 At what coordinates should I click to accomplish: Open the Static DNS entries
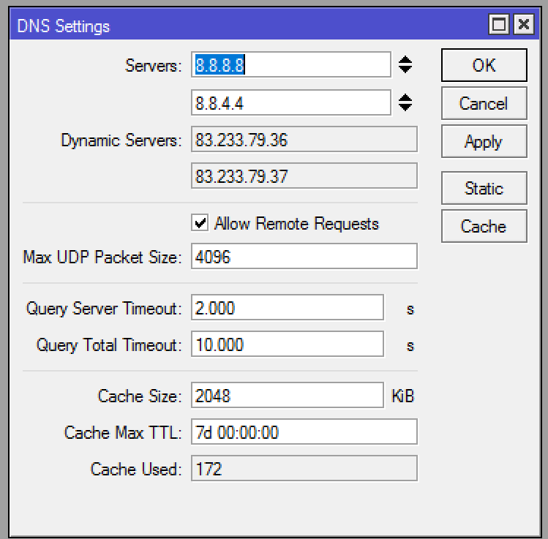pos(484,188)
